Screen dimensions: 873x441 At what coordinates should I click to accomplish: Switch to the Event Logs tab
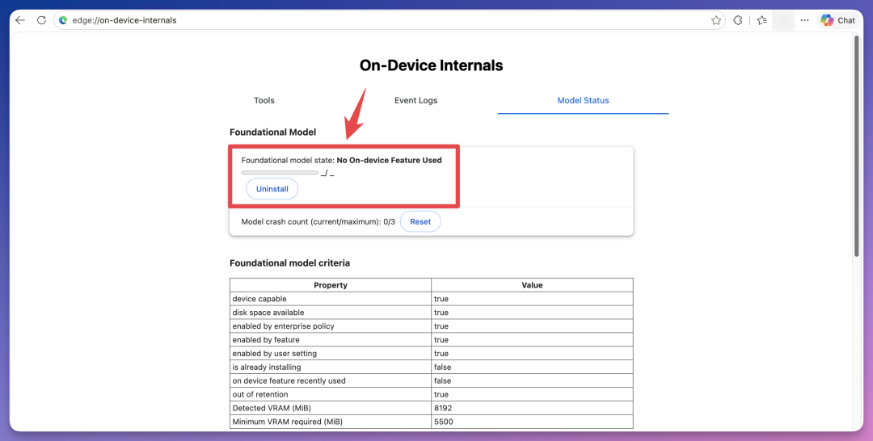[x=416, y=100]
